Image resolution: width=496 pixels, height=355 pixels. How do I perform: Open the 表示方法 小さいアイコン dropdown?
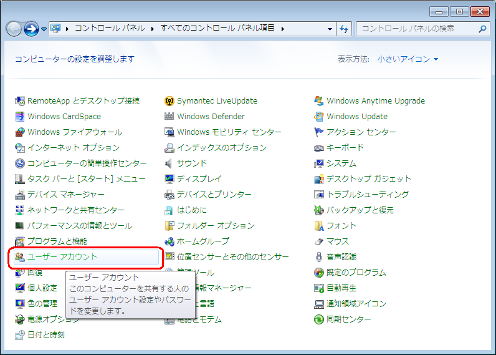tap(408, 59)
